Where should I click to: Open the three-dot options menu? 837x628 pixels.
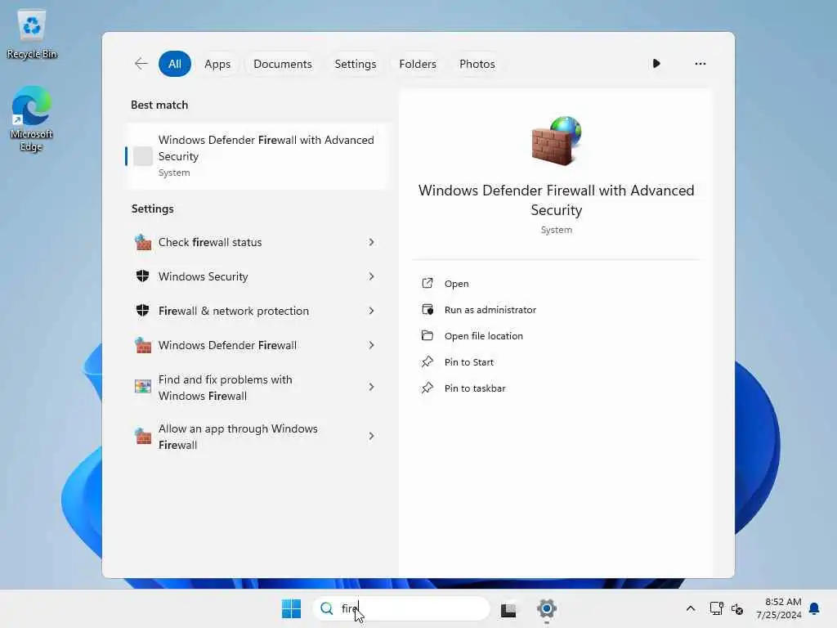click(x=700, y=64)
